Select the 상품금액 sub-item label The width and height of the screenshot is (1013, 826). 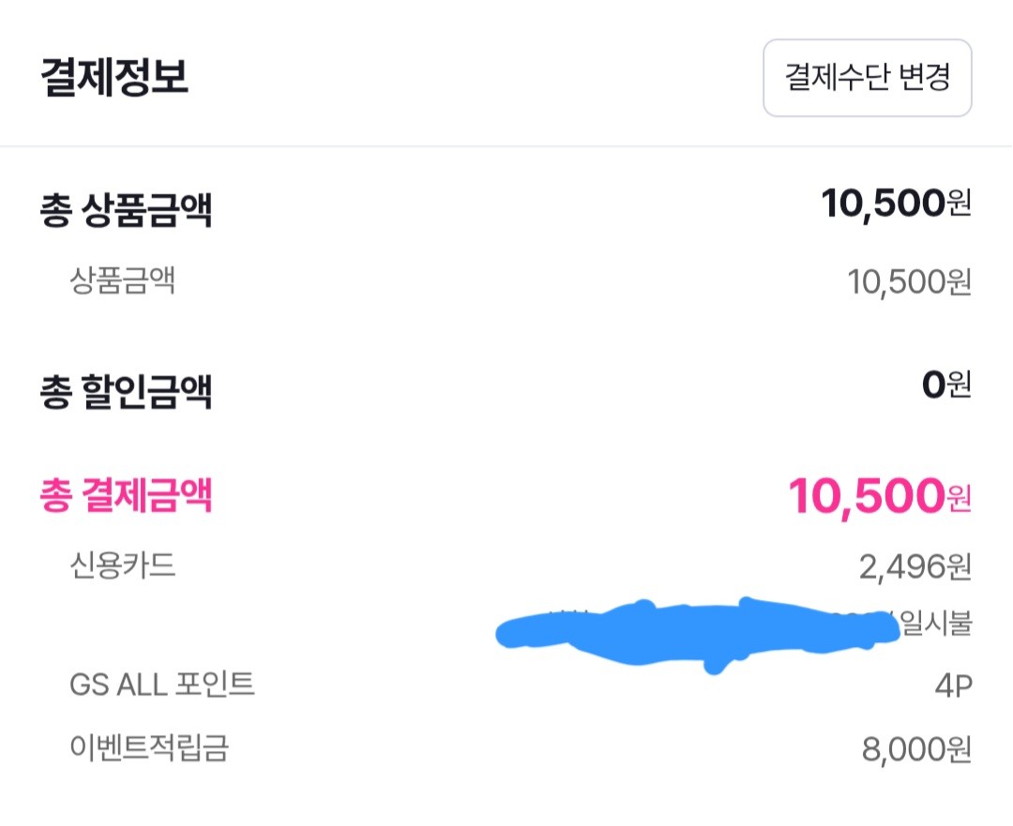click(122, 279)
